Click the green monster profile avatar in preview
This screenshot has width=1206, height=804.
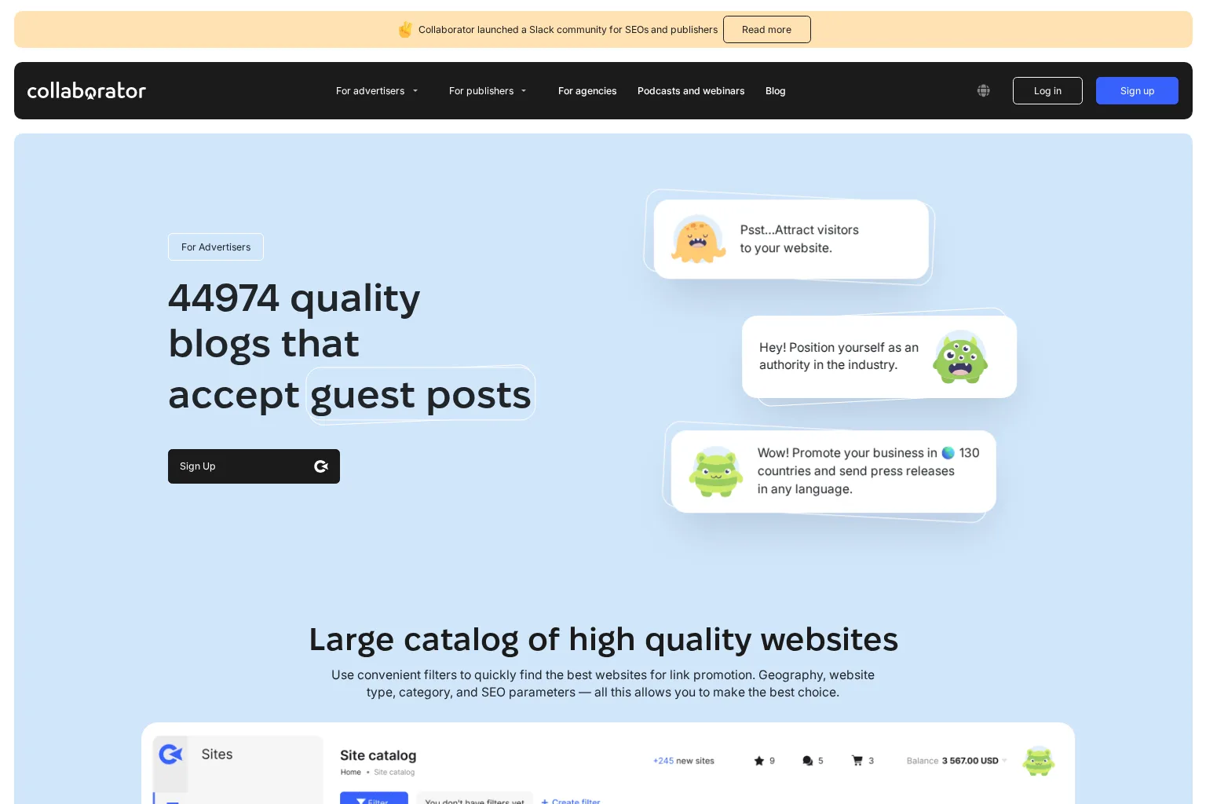click(1038, 761)
